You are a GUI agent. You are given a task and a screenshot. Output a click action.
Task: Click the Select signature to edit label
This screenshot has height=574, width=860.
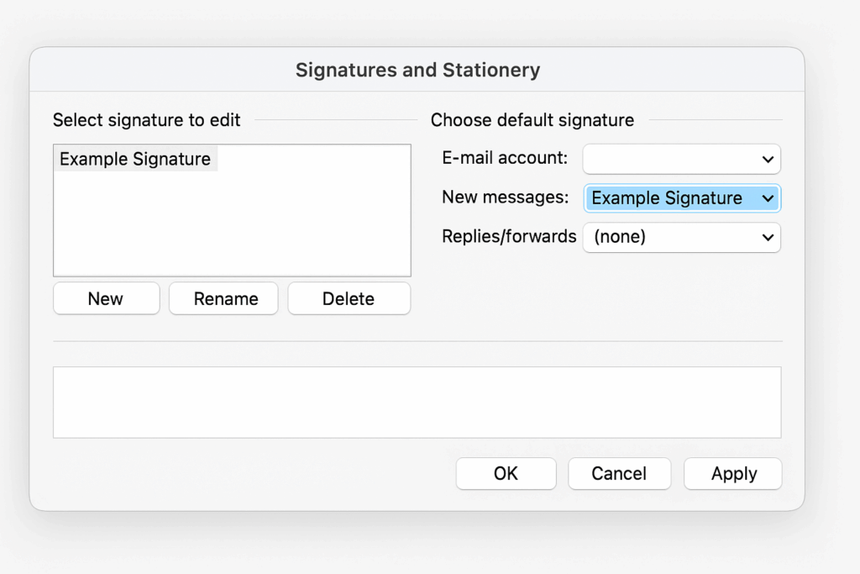146,120
